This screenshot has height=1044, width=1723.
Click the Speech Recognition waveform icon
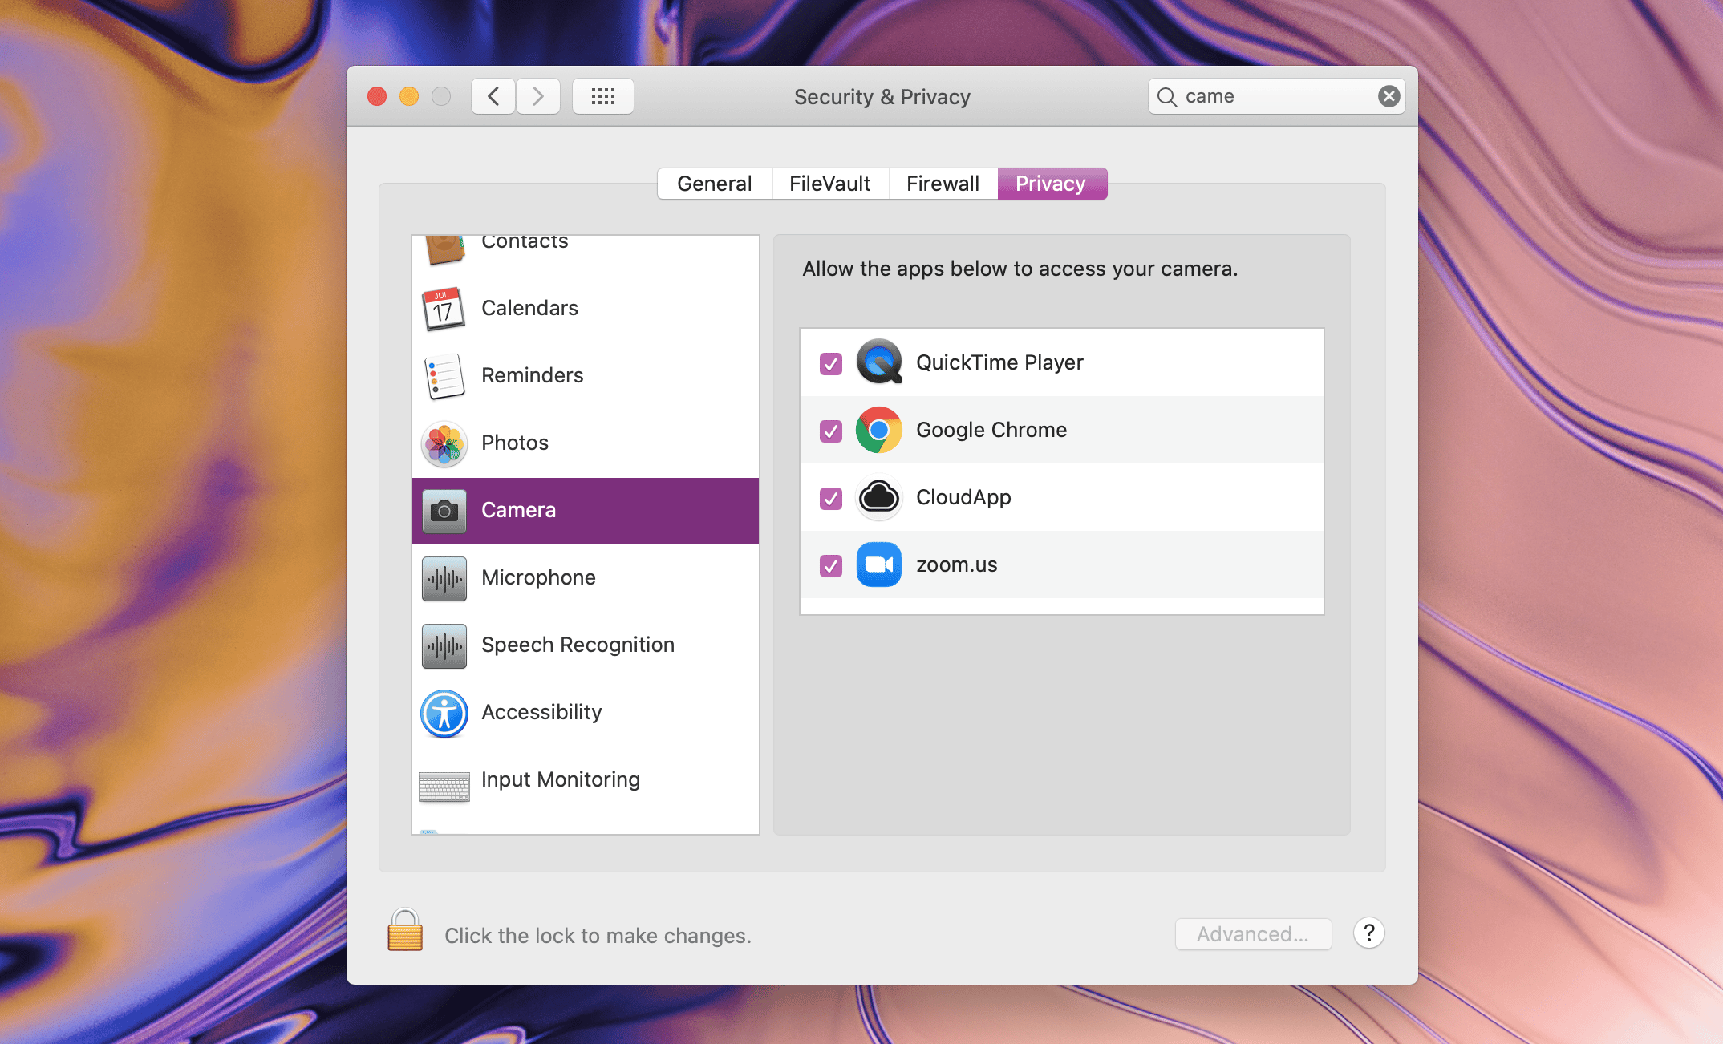coord(444,645)
